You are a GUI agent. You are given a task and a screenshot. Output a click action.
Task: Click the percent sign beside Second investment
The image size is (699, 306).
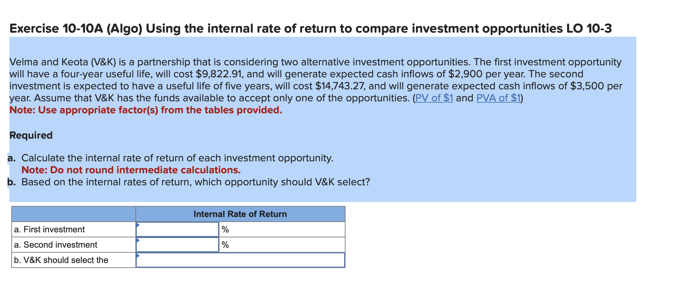224,244
